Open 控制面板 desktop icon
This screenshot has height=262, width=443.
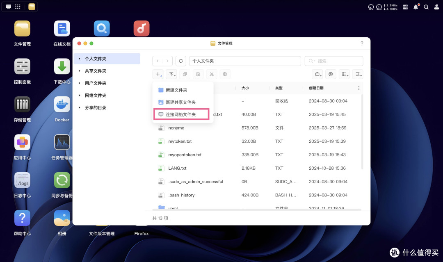pos(22,66)
